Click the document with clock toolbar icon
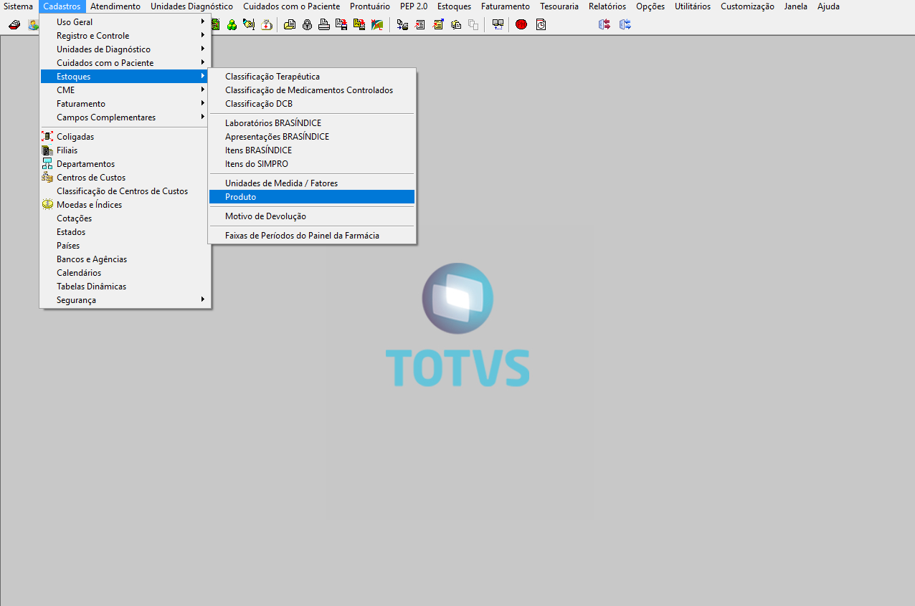This screenshot has height=606, width=915. tap(541, 24)
